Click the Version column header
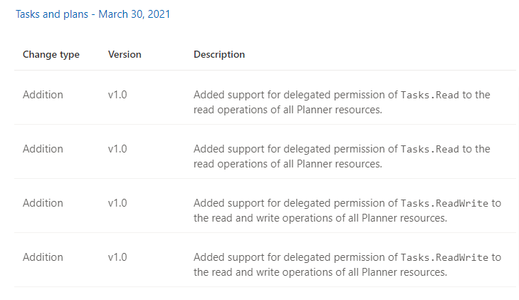 [x=125, y=54]
